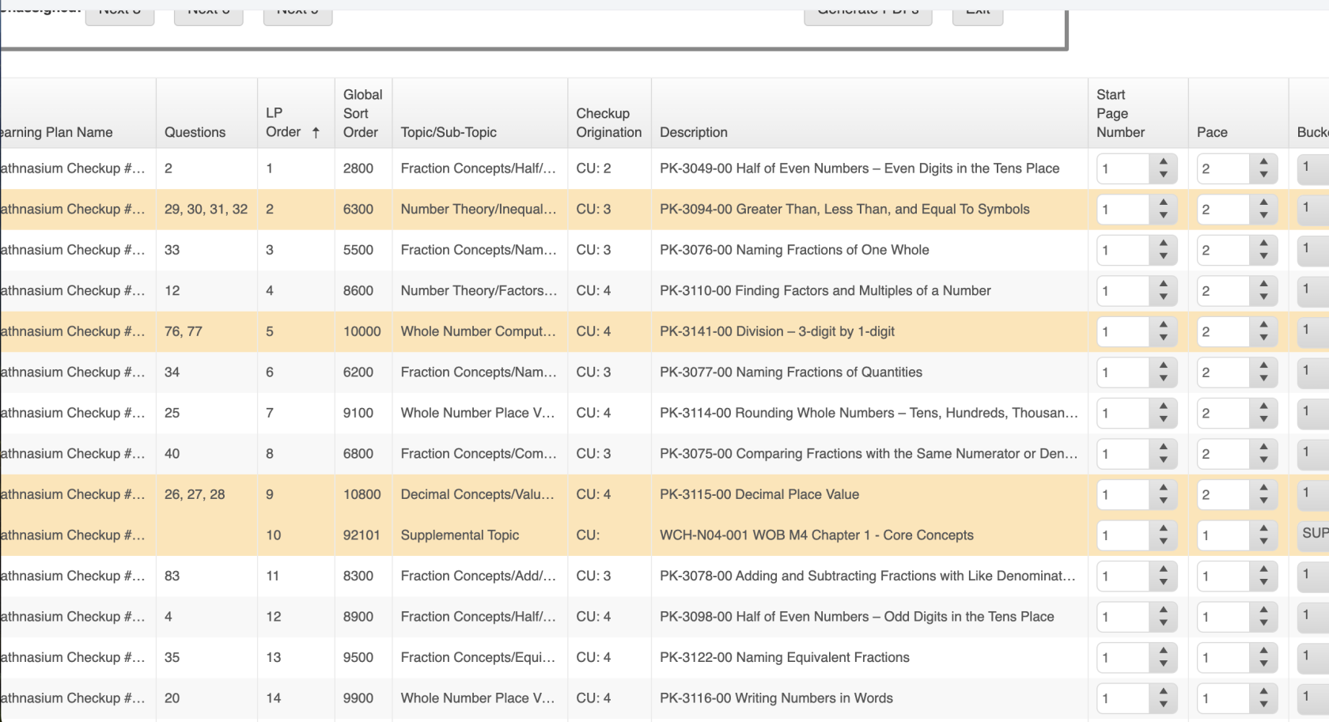Decrease Start Page Number for PK-3076-00 row
This screenshot has height=722, width=1329.
(1163, 256)
